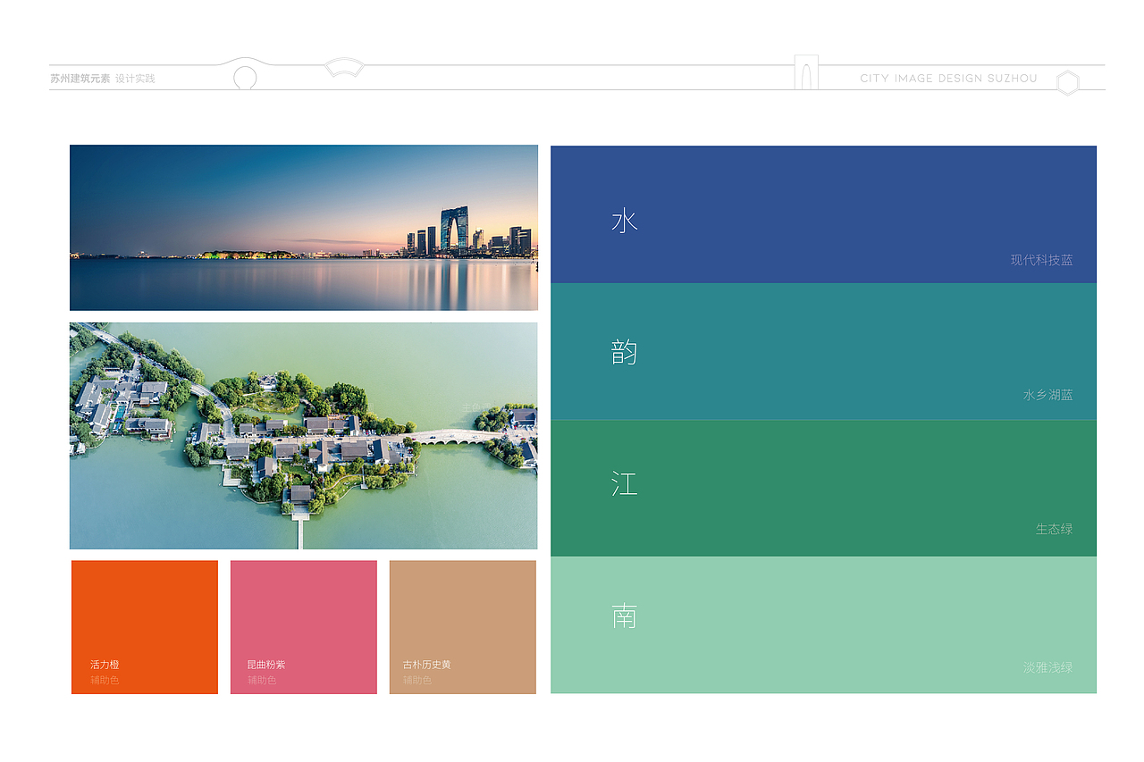Pick the pale green 淡雅浅绿 color band
Image resolution: width=1144 pixels, height=762 pixels.
pyautogui.click(x=823, y=624)
